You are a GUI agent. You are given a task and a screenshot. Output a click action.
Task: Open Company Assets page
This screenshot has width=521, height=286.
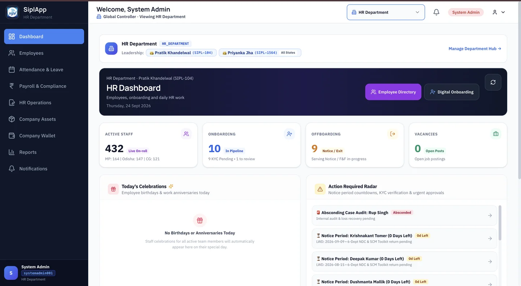point(44,119)
